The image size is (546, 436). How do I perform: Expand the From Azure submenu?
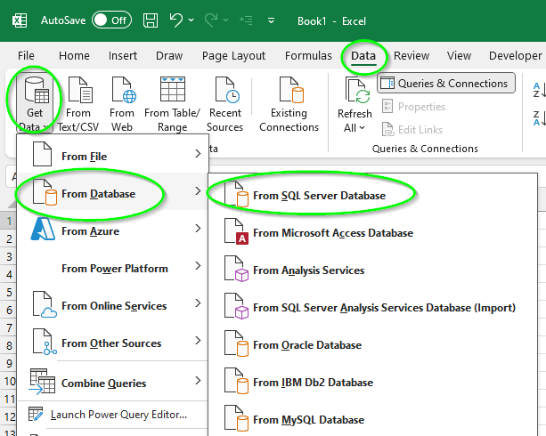[x=112, y=229]
